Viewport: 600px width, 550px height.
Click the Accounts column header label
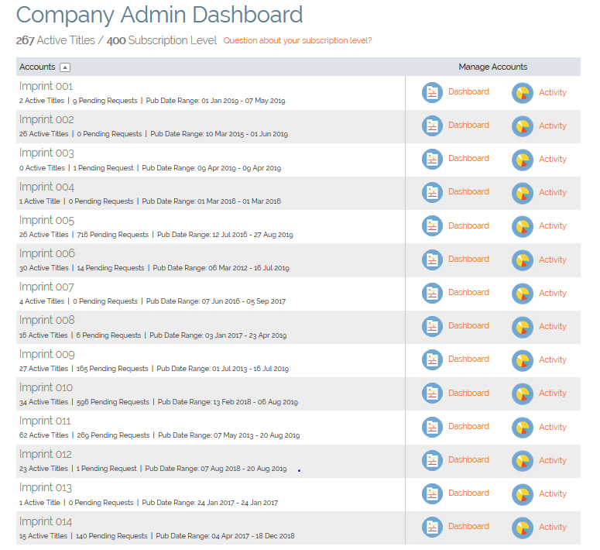[37, 67]
